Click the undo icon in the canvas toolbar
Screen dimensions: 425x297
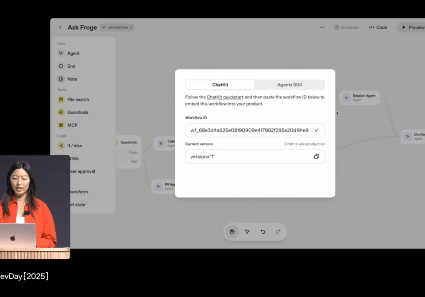(263, 231)
